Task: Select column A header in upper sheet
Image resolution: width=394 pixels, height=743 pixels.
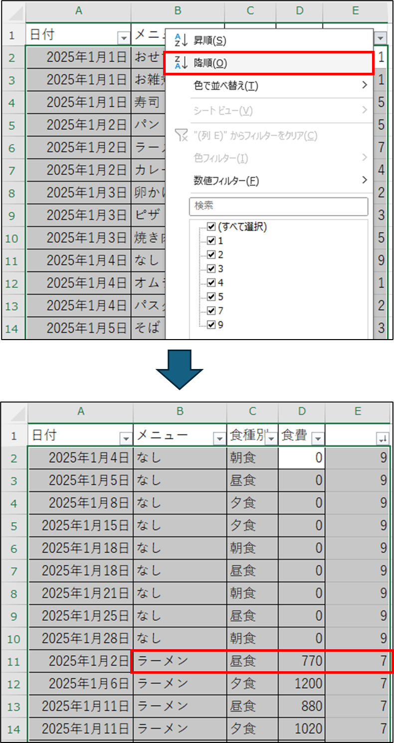Action: click(x=78, y=11)
